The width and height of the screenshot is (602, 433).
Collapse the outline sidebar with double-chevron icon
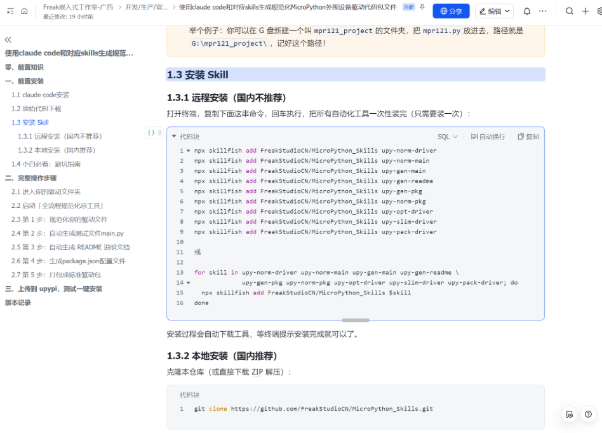tap(8, 39)
